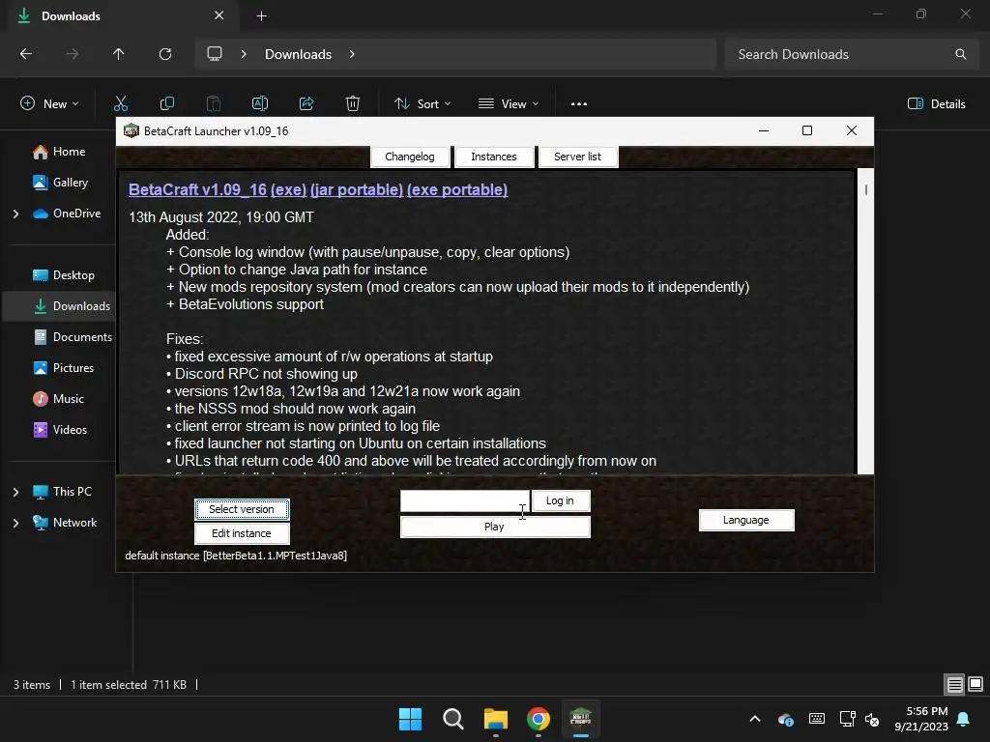
Task: Click BetaCraft icon in the taskbar
Action: pyautogui.click(x=580, y=719)
